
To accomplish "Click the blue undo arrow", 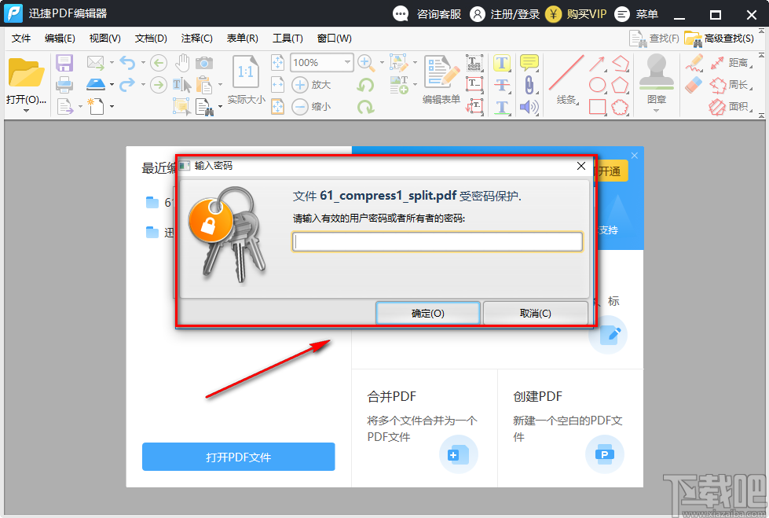I will click(127, 63).
